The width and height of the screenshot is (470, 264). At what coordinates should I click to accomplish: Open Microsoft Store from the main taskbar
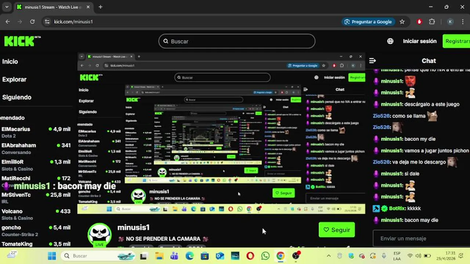[205, 256]
